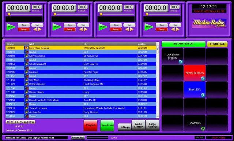The height and width of the screenshot is (141, 234).
Task: Click the third player's position slider
Action: [117, 14]
